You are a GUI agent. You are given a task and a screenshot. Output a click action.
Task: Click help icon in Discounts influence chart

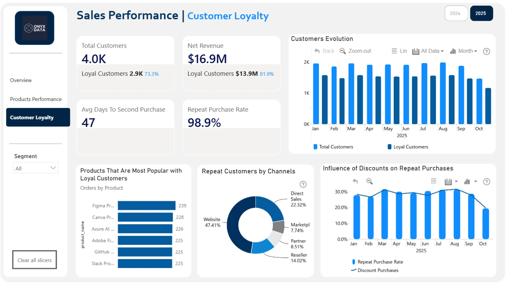tap(486, 182)
